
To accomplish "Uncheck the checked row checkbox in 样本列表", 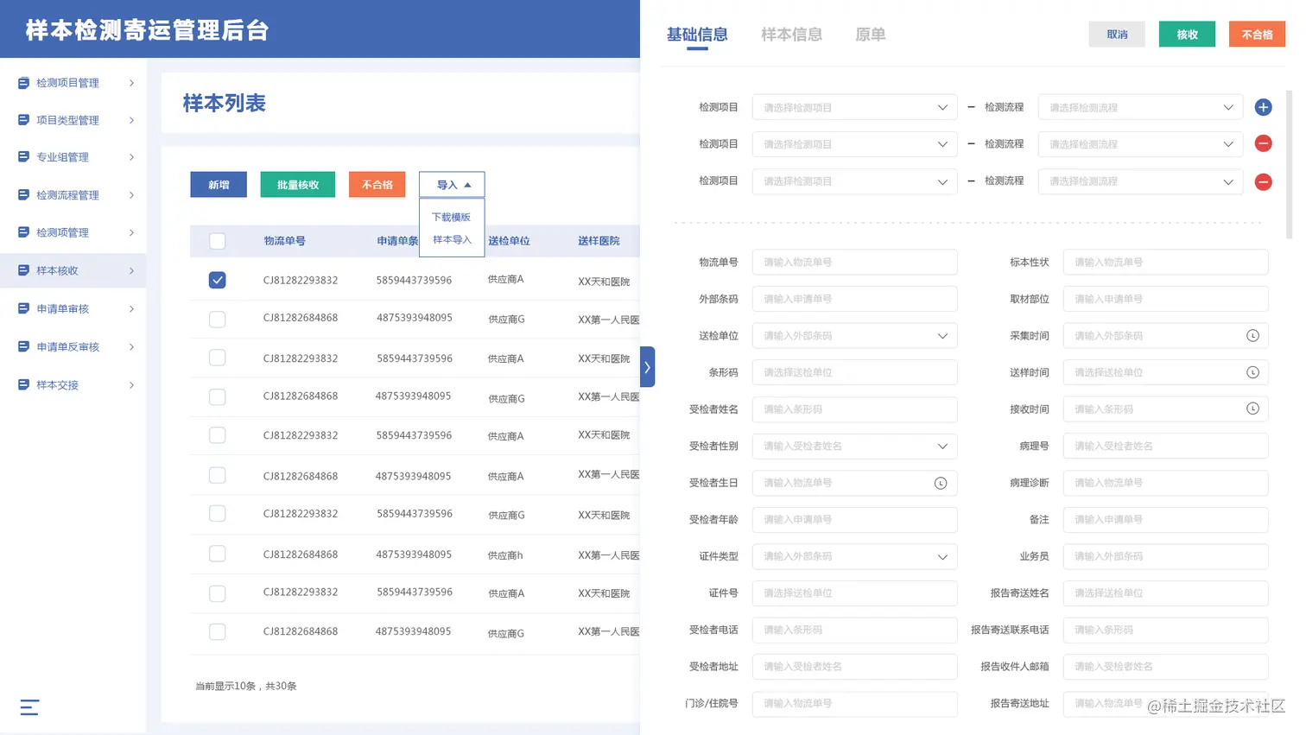I will pyautogui.click(x=218, y=280).
